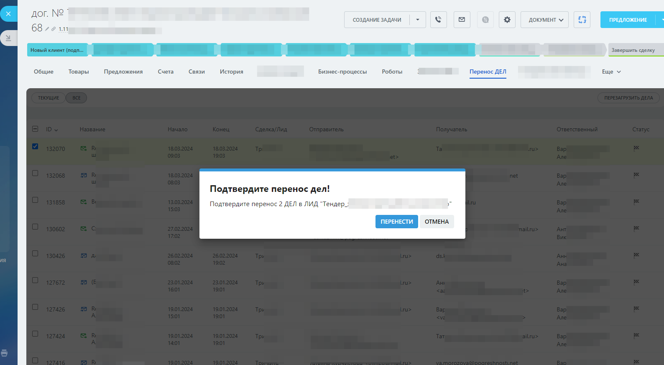
Task: Select the Новый клиент stage
Action: point(58,50)
